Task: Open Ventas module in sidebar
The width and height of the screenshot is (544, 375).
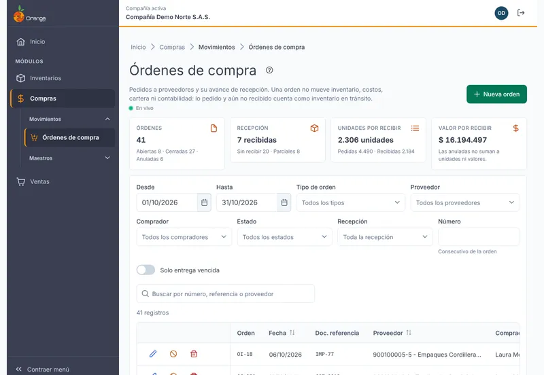Action: tap(63, 181)
